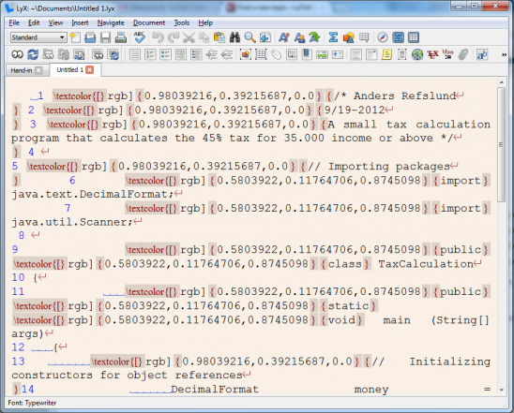This screenshot has width=514, height=413.
Task: Insert table from toolbar
Action: 364,37
